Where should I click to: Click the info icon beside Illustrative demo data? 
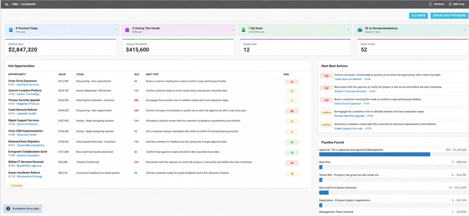[x=8, y=209]
